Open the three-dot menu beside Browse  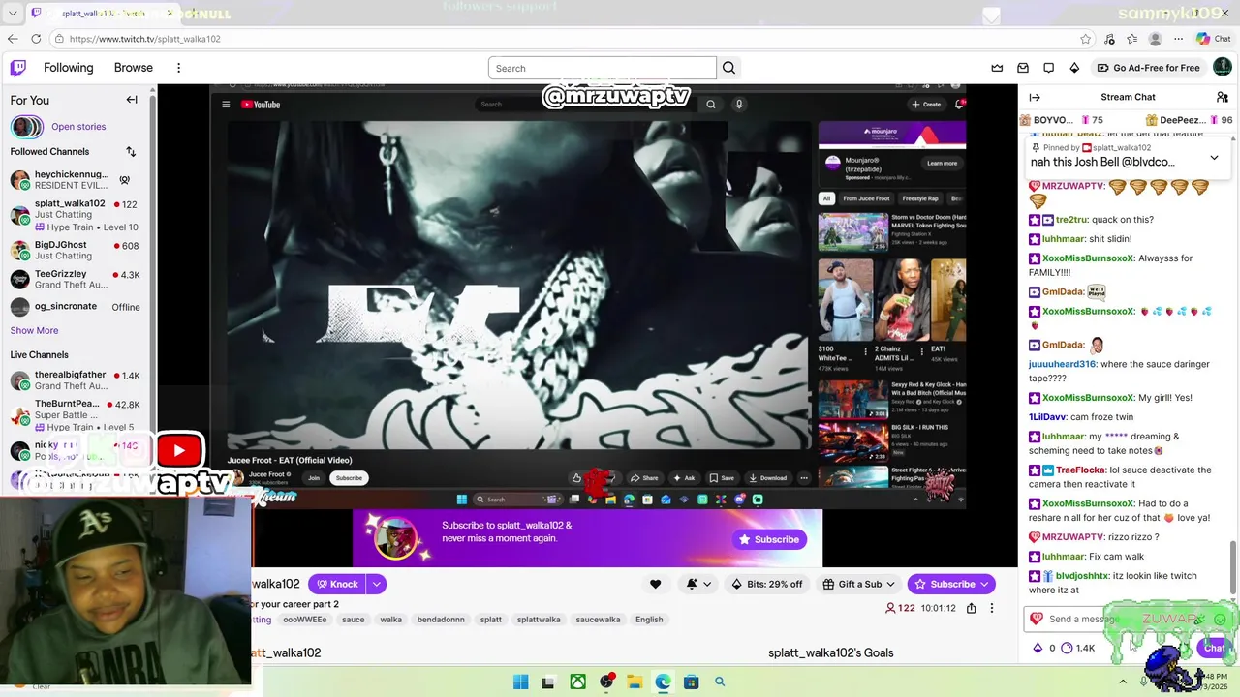coord(178,68)
